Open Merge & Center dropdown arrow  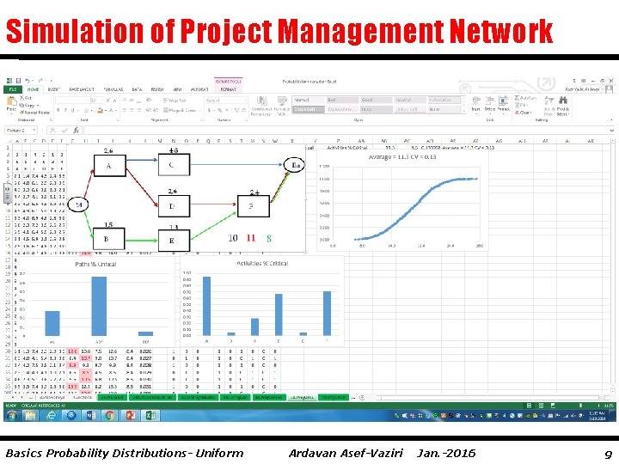(x=199, y=111)
